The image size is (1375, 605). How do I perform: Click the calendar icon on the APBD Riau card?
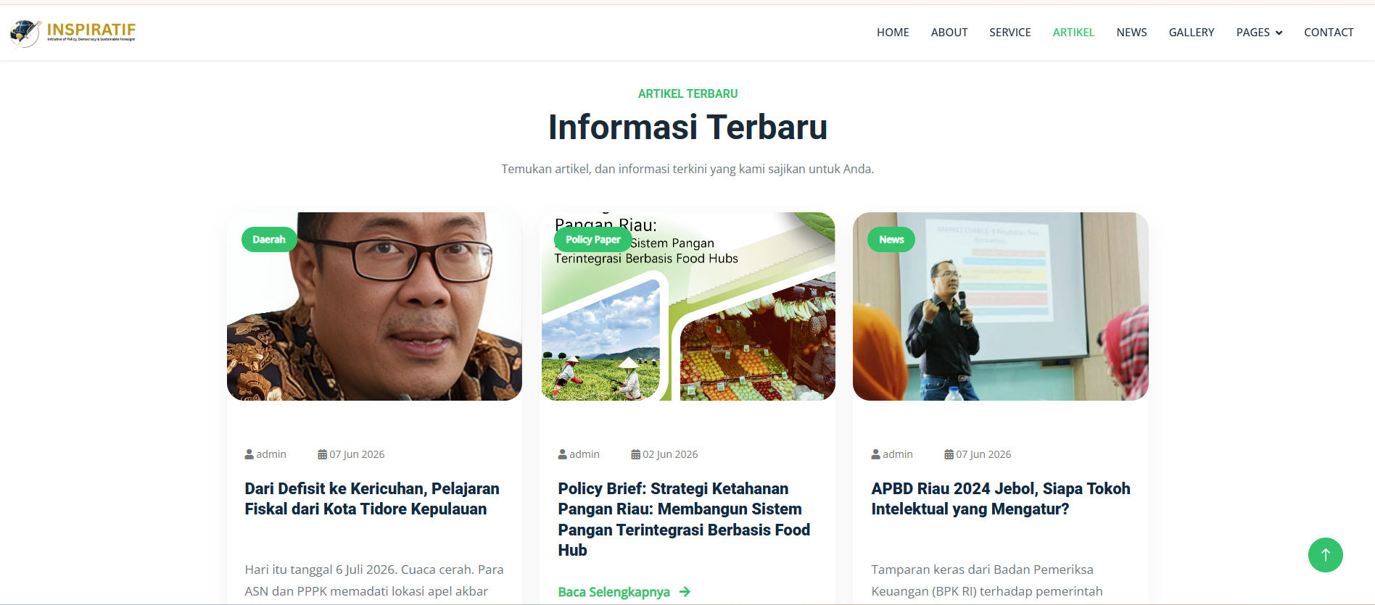click(949, 454)
